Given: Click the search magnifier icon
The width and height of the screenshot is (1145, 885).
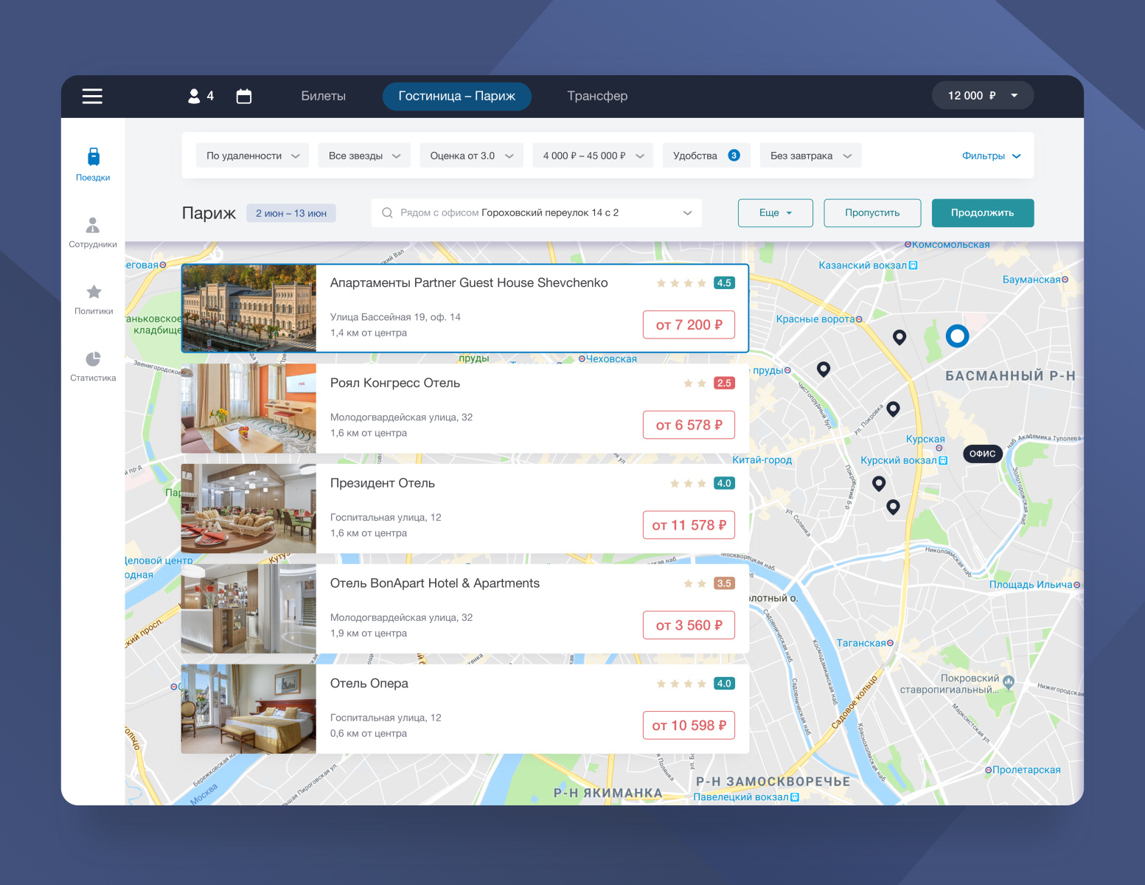Looking at the screenshot, I should point(387,212).
